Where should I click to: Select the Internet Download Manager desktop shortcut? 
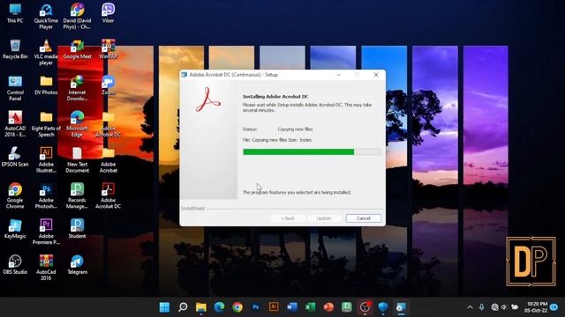click(77, 88)
